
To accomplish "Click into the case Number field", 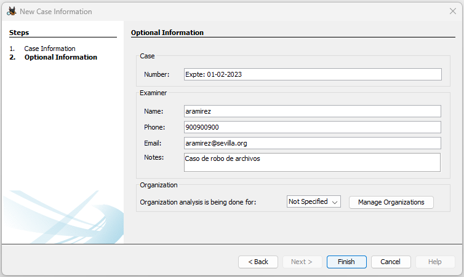I will click(x=313, y=74).
